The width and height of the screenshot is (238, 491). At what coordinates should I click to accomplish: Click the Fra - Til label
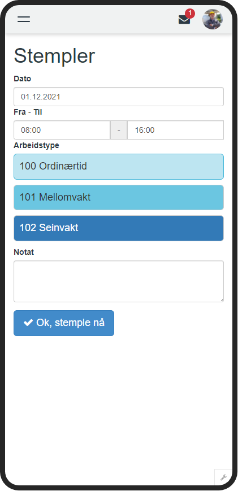[28, 112]
